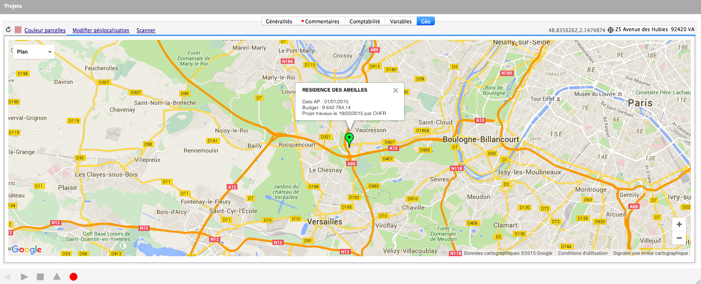The width and height of the screenshot is (701, 284).
Task: Click the Tour Eiffel map label
Action: tap(543, 98)
